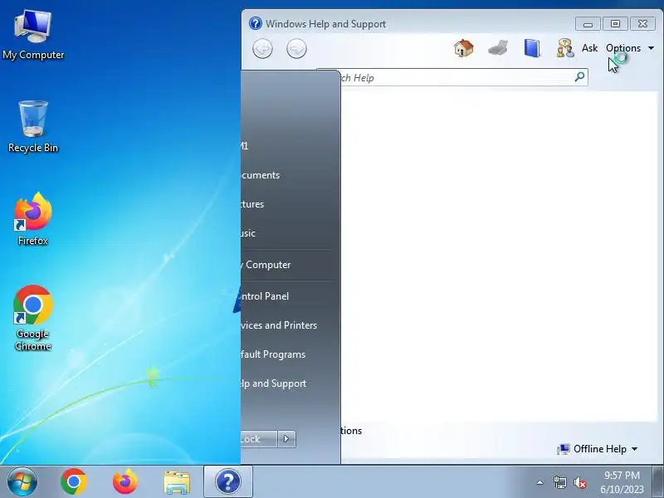
Task: Click the muted volume tray icon
Action: click(580, 482)
